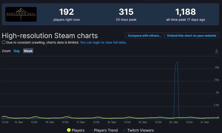Open the Compare with others dialog
This screenshot has width=222, height=133.
(144, 36)
